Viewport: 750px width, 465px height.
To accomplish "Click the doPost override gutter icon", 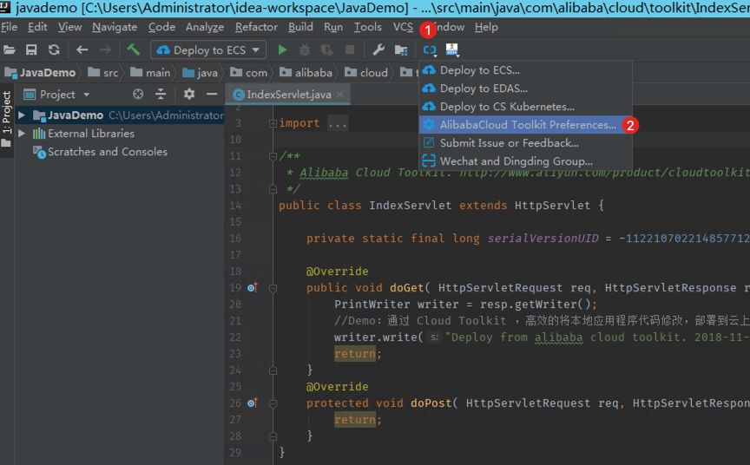I will tap(253, 403).
